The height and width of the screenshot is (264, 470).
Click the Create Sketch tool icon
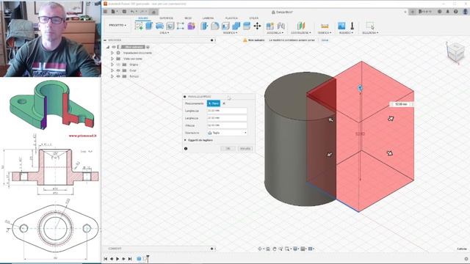point(139,26)
